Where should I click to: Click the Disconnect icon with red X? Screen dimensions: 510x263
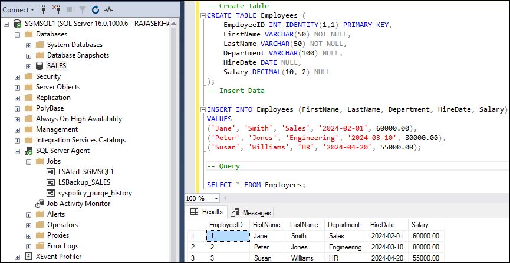click(57, 9)
